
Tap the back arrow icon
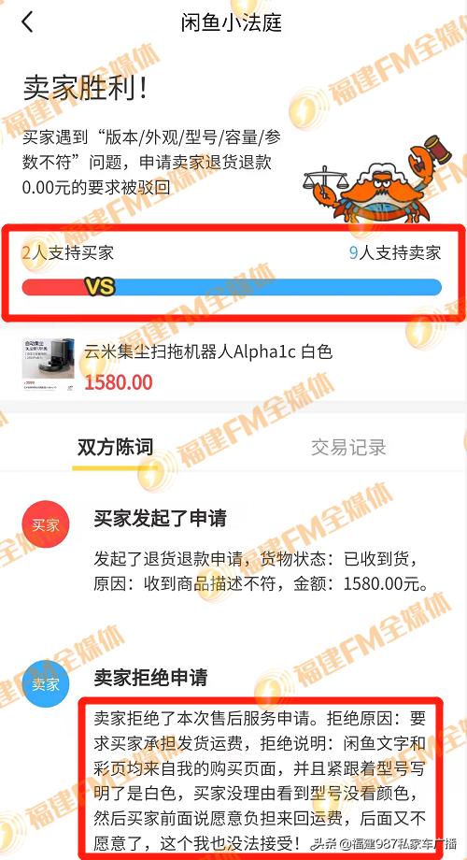27,21
